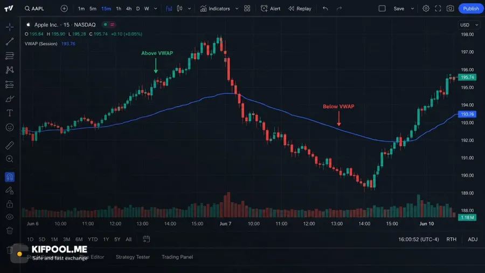Select the 6M date range
This screenshot has height=273, width=485.
79,239
